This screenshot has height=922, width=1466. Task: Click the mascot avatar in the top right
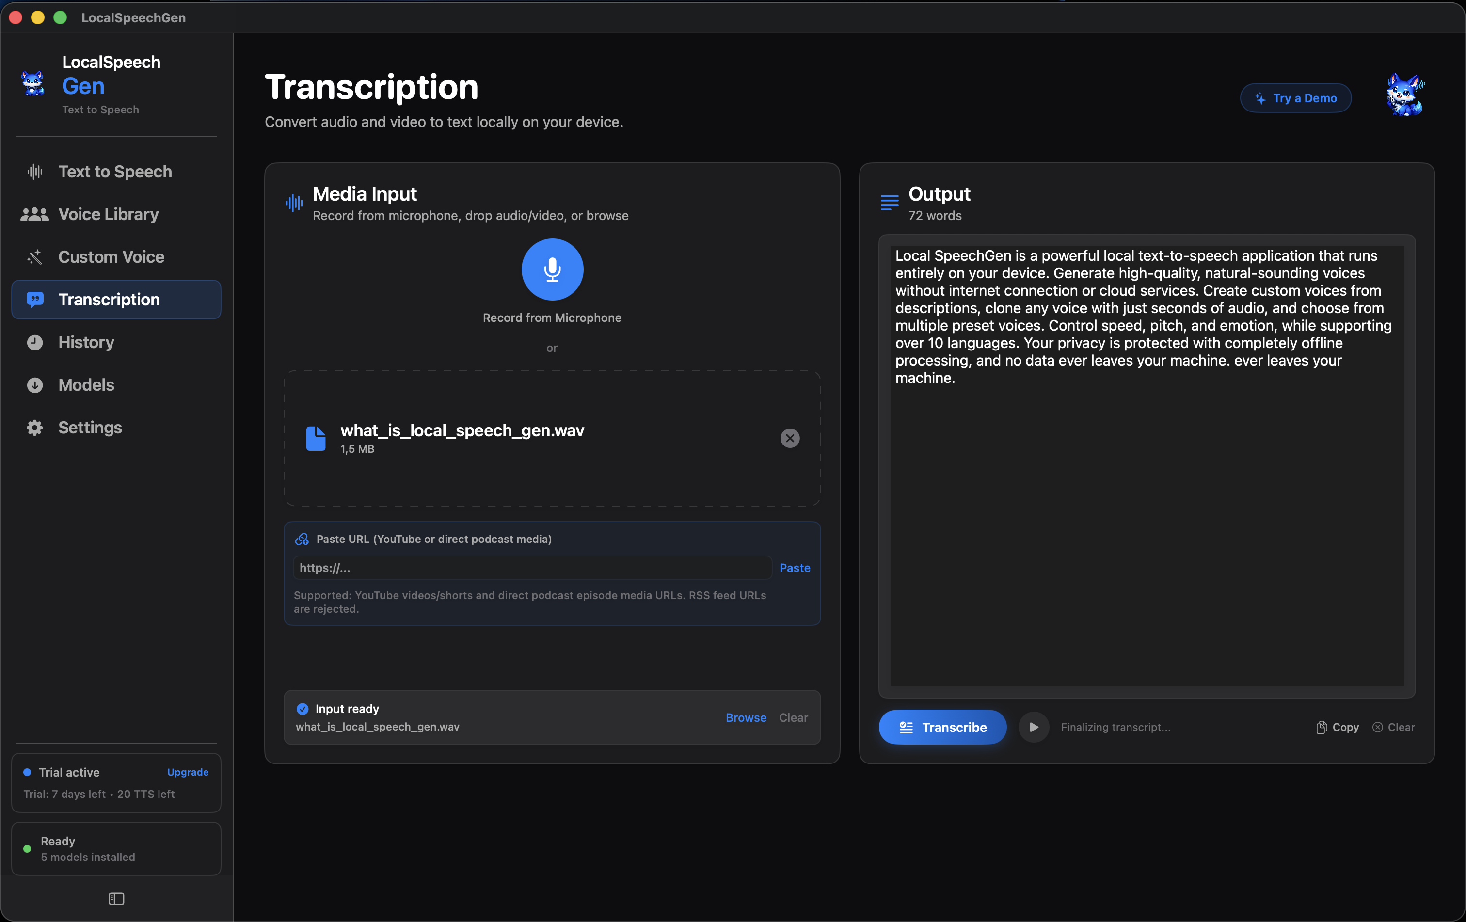(x=1406, y=95)
